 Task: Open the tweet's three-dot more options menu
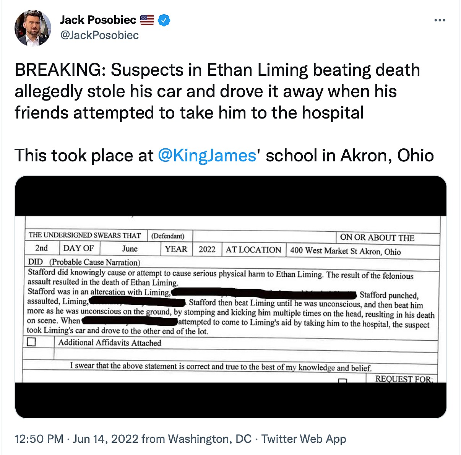click(x=440, y=20)
